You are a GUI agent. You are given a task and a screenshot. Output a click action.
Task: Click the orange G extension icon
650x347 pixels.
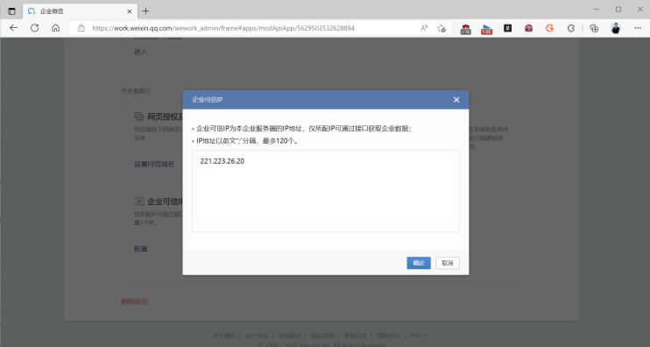coord(549,28)
